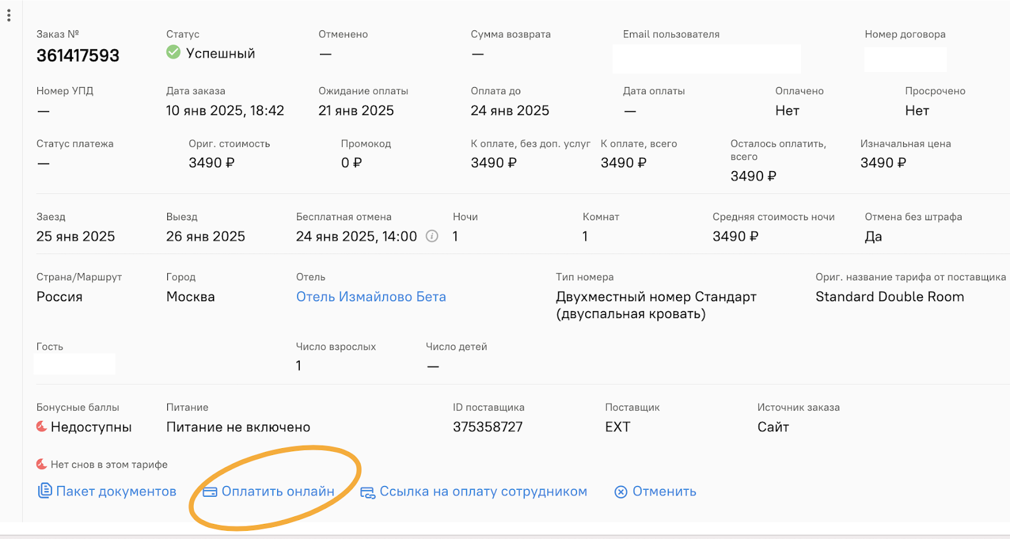This screenshot has height=539, width=1010.
Task: Click the no-sleep tariff moon icon
Action: [x=42, y=464]
